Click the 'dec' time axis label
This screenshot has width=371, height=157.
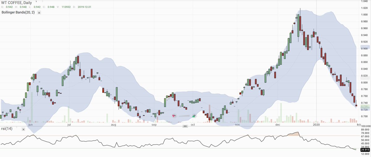278,125
